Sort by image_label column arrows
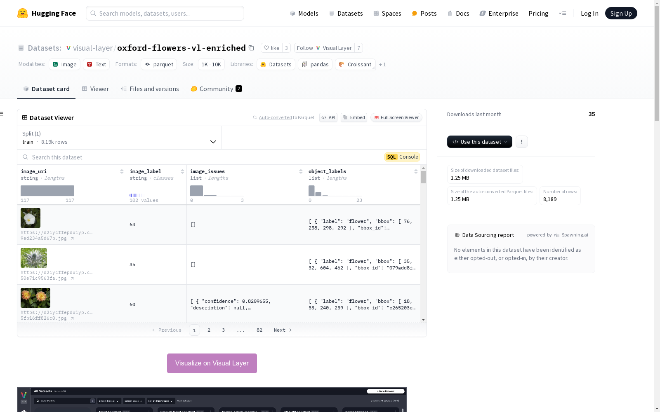Image resolution: width=660 pixels, height=412 pixels. 182,171
